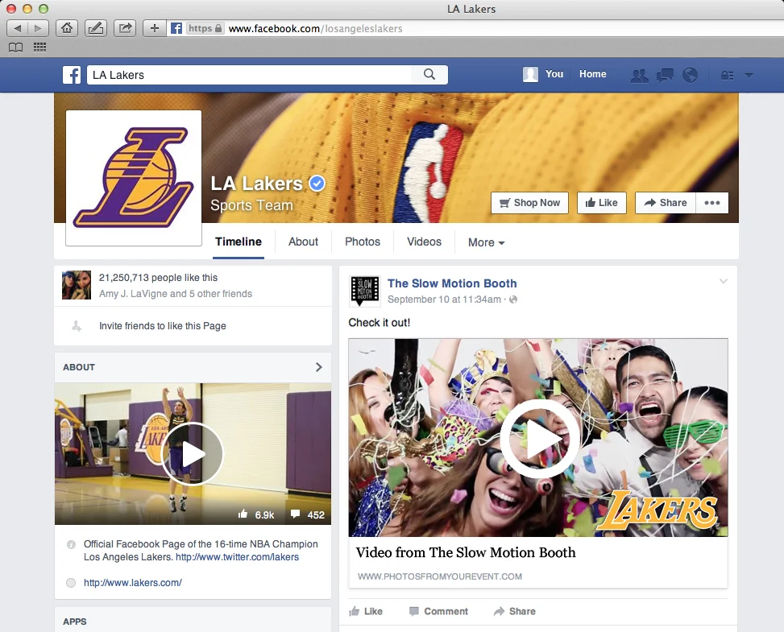The image size is (784, 632).
Task: Open the Top Sites grid icon
Action: pyautogui.click(x=39, y=48)
